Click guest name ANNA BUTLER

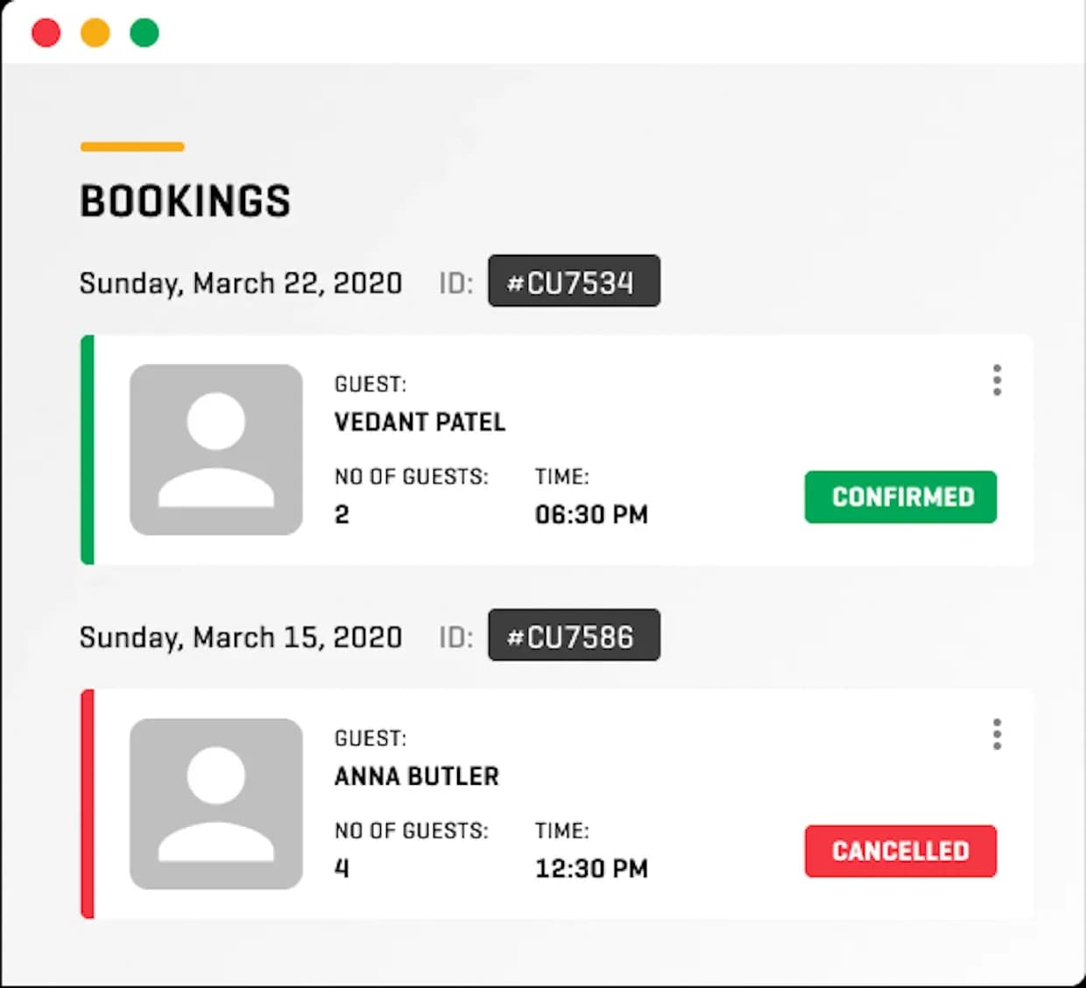coord(416,776)
